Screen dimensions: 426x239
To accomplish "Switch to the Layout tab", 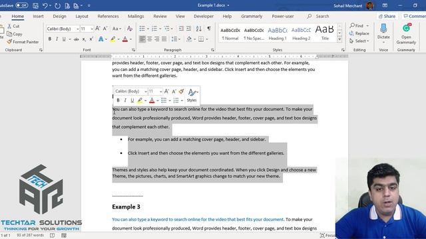I will (82, 16).
